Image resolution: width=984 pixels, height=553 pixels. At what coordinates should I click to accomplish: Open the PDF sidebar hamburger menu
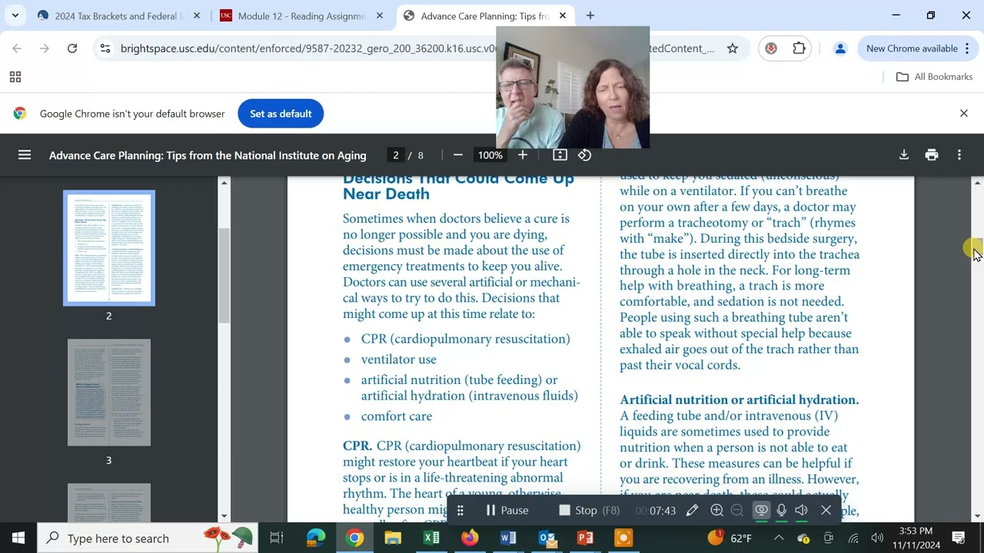click(25, 155)
